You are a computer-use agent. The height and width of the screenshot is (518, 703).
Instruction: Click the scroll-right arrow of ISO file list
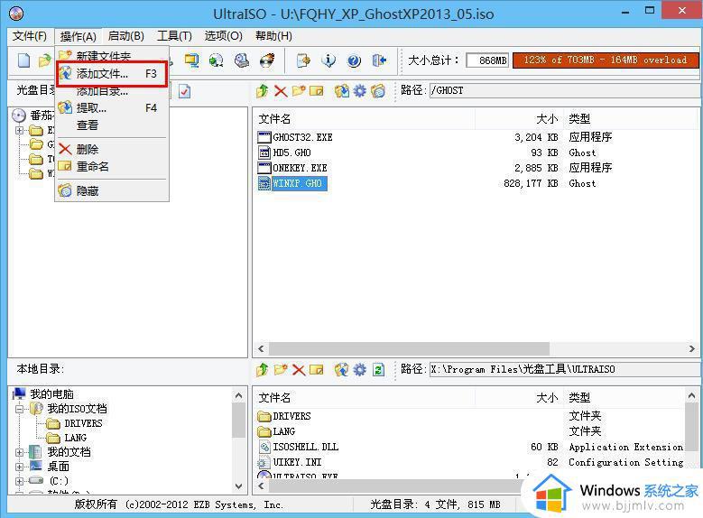point(692,348)
